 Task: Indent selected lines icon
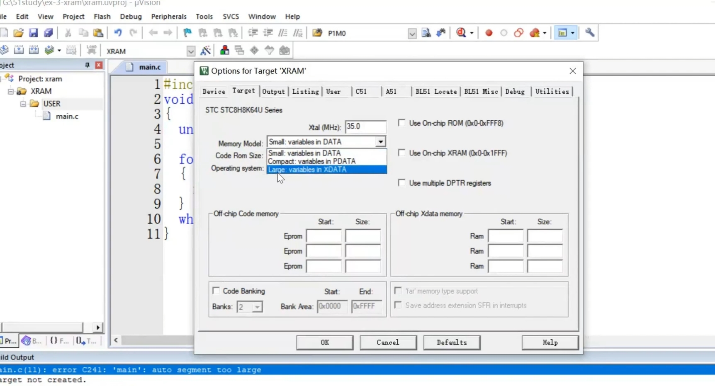(253, 33)
